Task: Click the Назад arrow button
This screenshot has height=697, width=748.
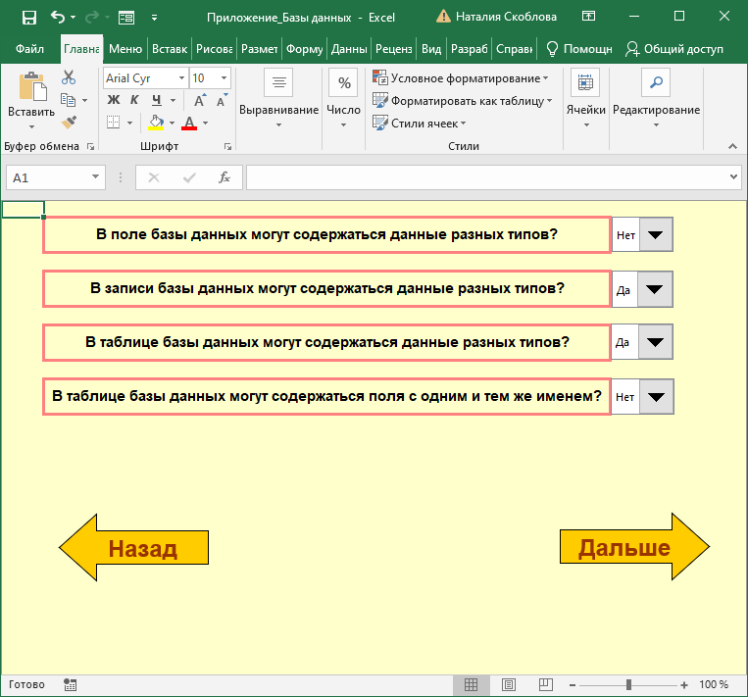Action: [x=134, y=548]
